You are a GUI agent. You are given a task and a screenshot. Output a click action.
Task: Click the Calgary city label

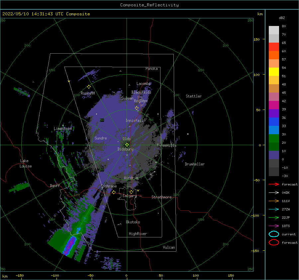(x=130, y=196)
